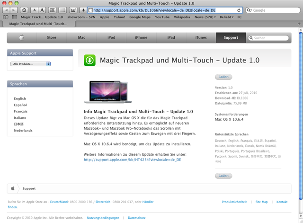Click the Apple logo in footer breadcrumb
Image resolution: width=303 pixels, height=223 pixels.
tap(13, 188)
